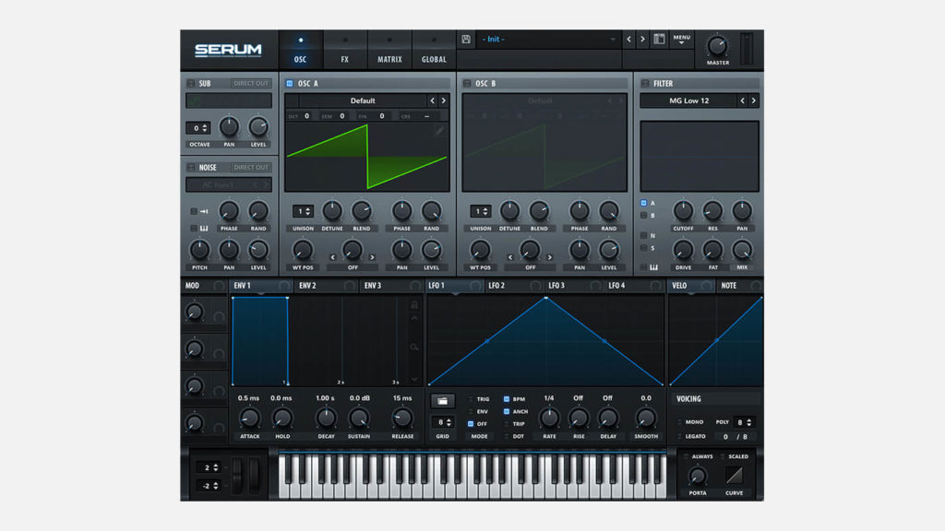This screenshot has height=531, width=945.
Task: Click the Noise Pitch knob
Action: click(199, 250)
